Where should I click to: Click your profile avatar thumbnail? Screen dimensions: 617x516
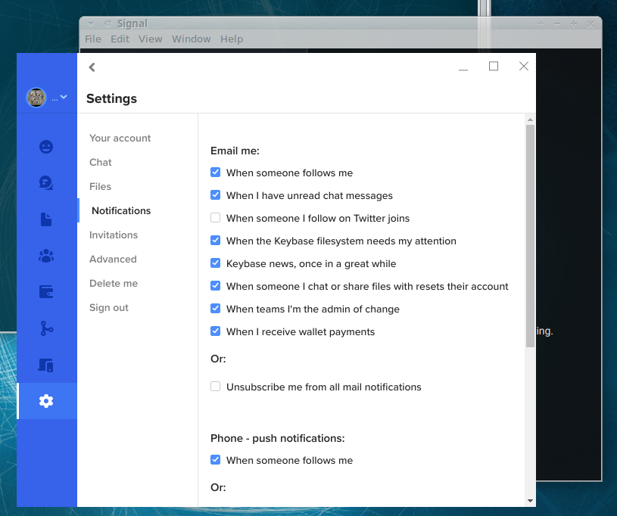35,97
